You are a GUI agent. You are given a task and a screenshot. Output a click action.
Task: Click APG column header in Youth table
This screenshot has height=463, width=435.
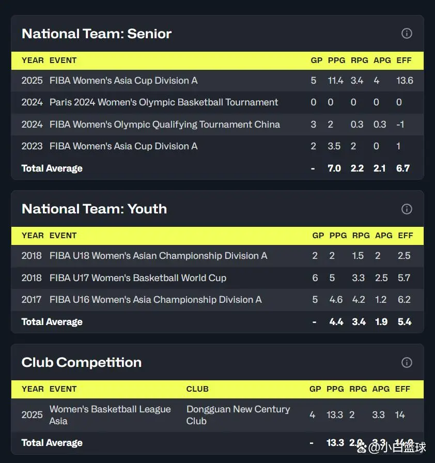tap(383, 236)
